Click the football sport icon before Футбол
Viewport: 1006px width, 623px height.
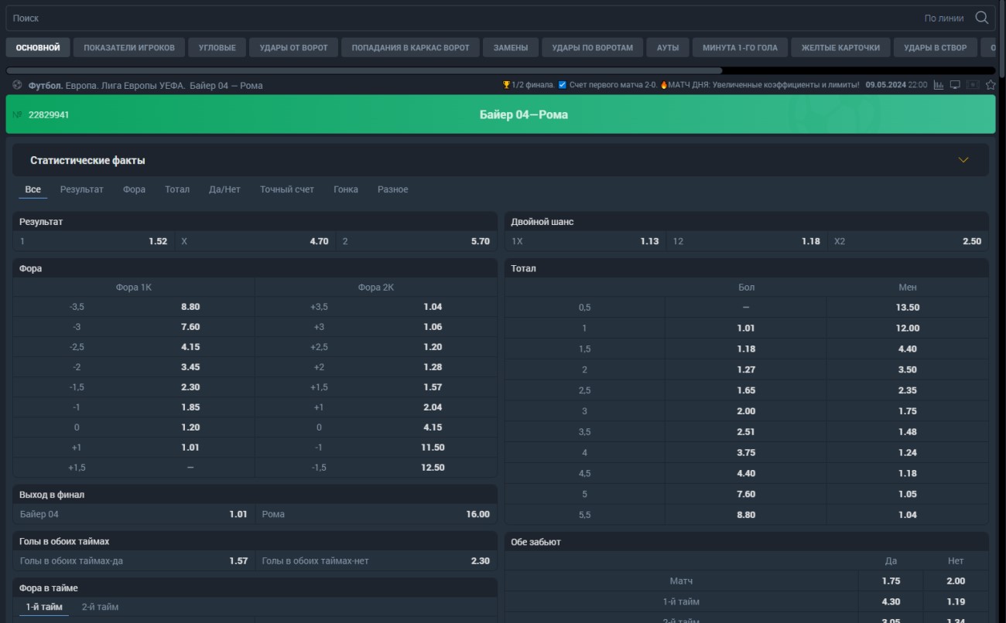click(x=18, y=85)
